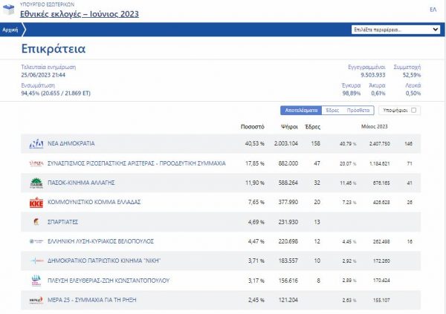Click the 7,65 % percentage value

[x=256, y=202]
